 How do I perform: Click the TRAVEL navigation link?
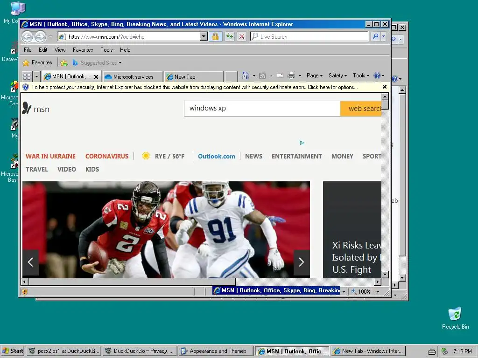coord(36,169)
